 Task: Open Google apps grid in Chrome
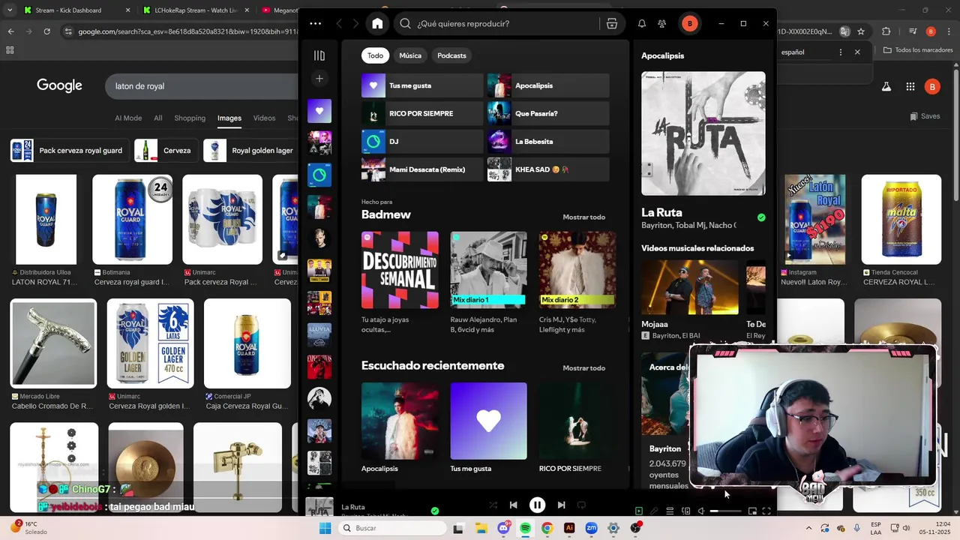pos(910,86)
